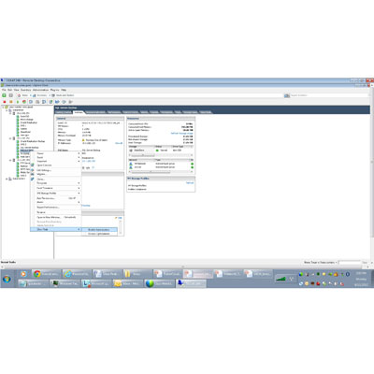Click the green back navigation arrow icon
This screenshot has height=374, width=374.
pos(4,95)
